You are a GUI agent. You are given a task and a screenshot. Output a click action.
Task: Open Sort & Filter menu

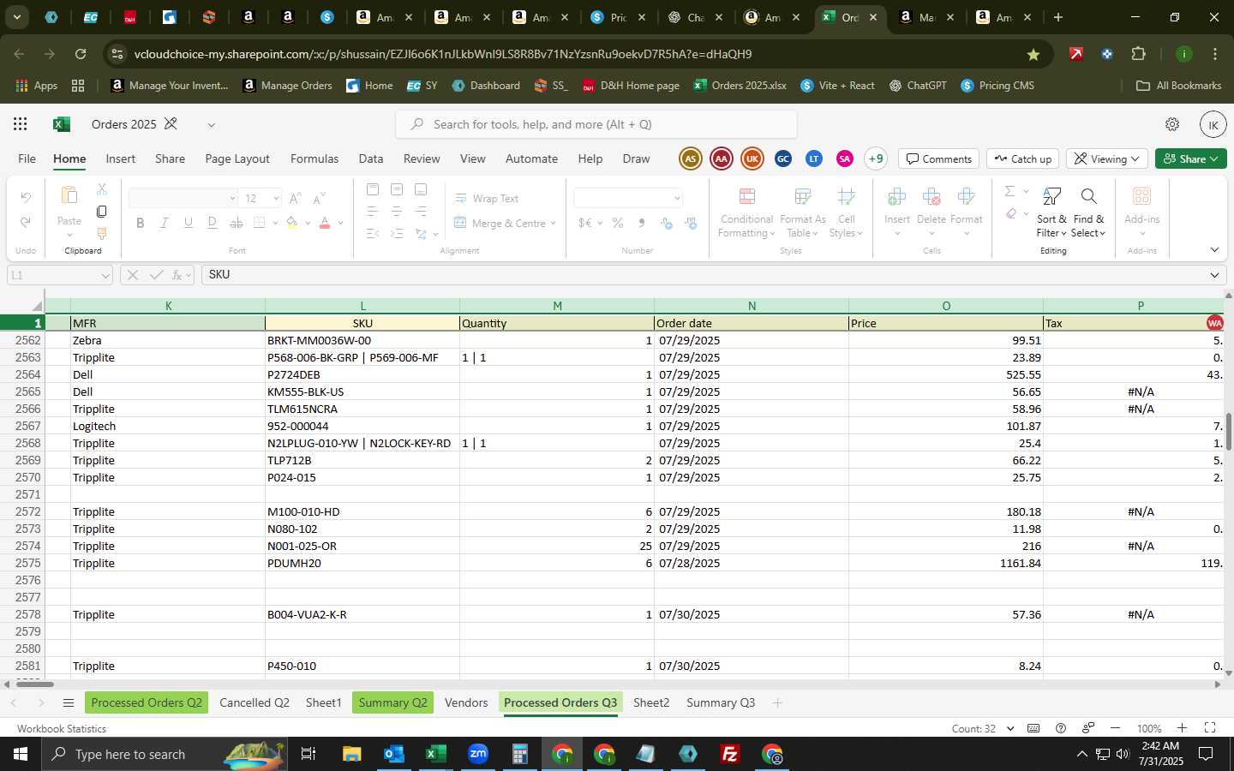[1051, 213]
